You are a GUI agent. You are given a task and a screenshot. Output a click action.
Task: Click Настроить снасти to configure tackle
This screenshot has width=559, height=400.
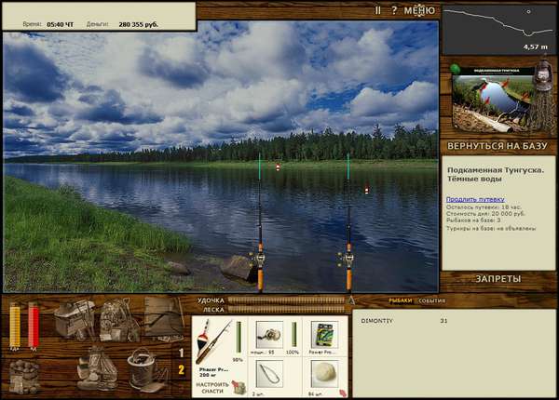[x=212, y=388]
